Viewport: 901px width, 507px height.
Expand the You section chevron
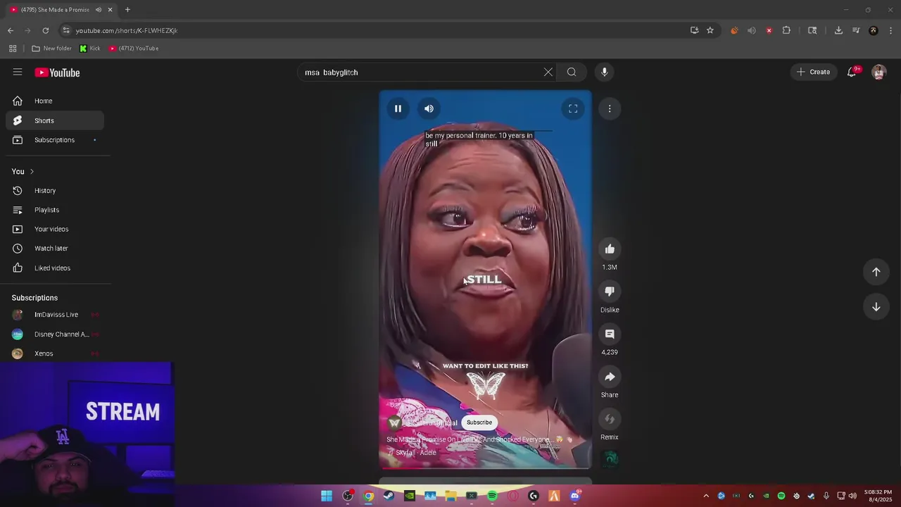(32, 171)
